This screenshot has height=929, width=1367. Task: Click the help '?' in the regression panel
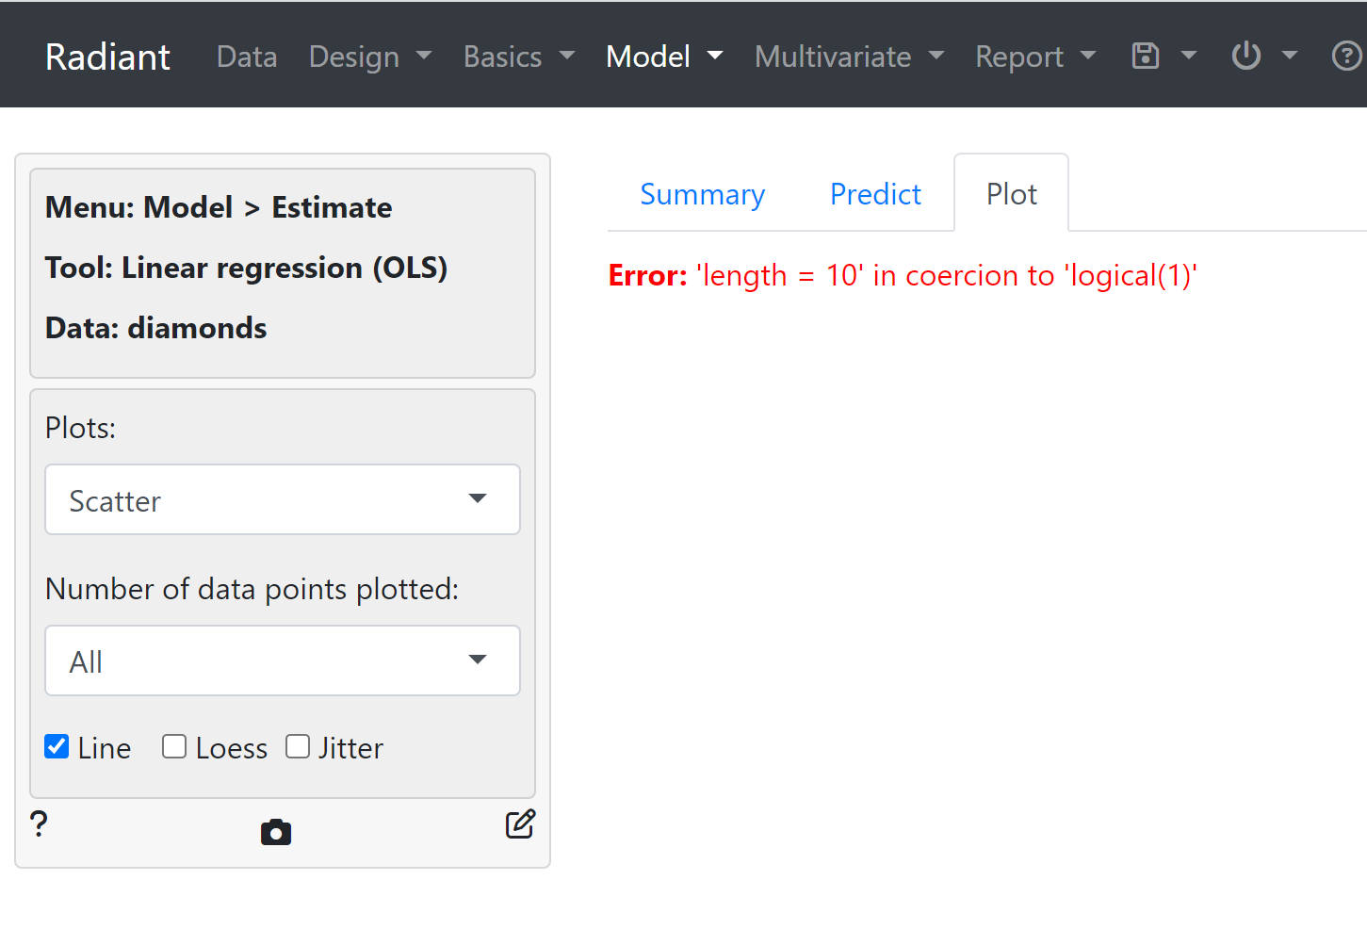tap(39, 824)
